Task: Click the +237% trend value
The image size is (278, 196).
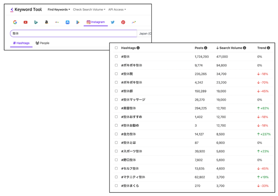Action: [264, 134]
